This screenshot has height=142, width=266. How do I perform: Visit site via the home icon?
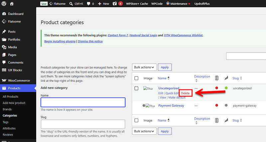tap(12, 4)
